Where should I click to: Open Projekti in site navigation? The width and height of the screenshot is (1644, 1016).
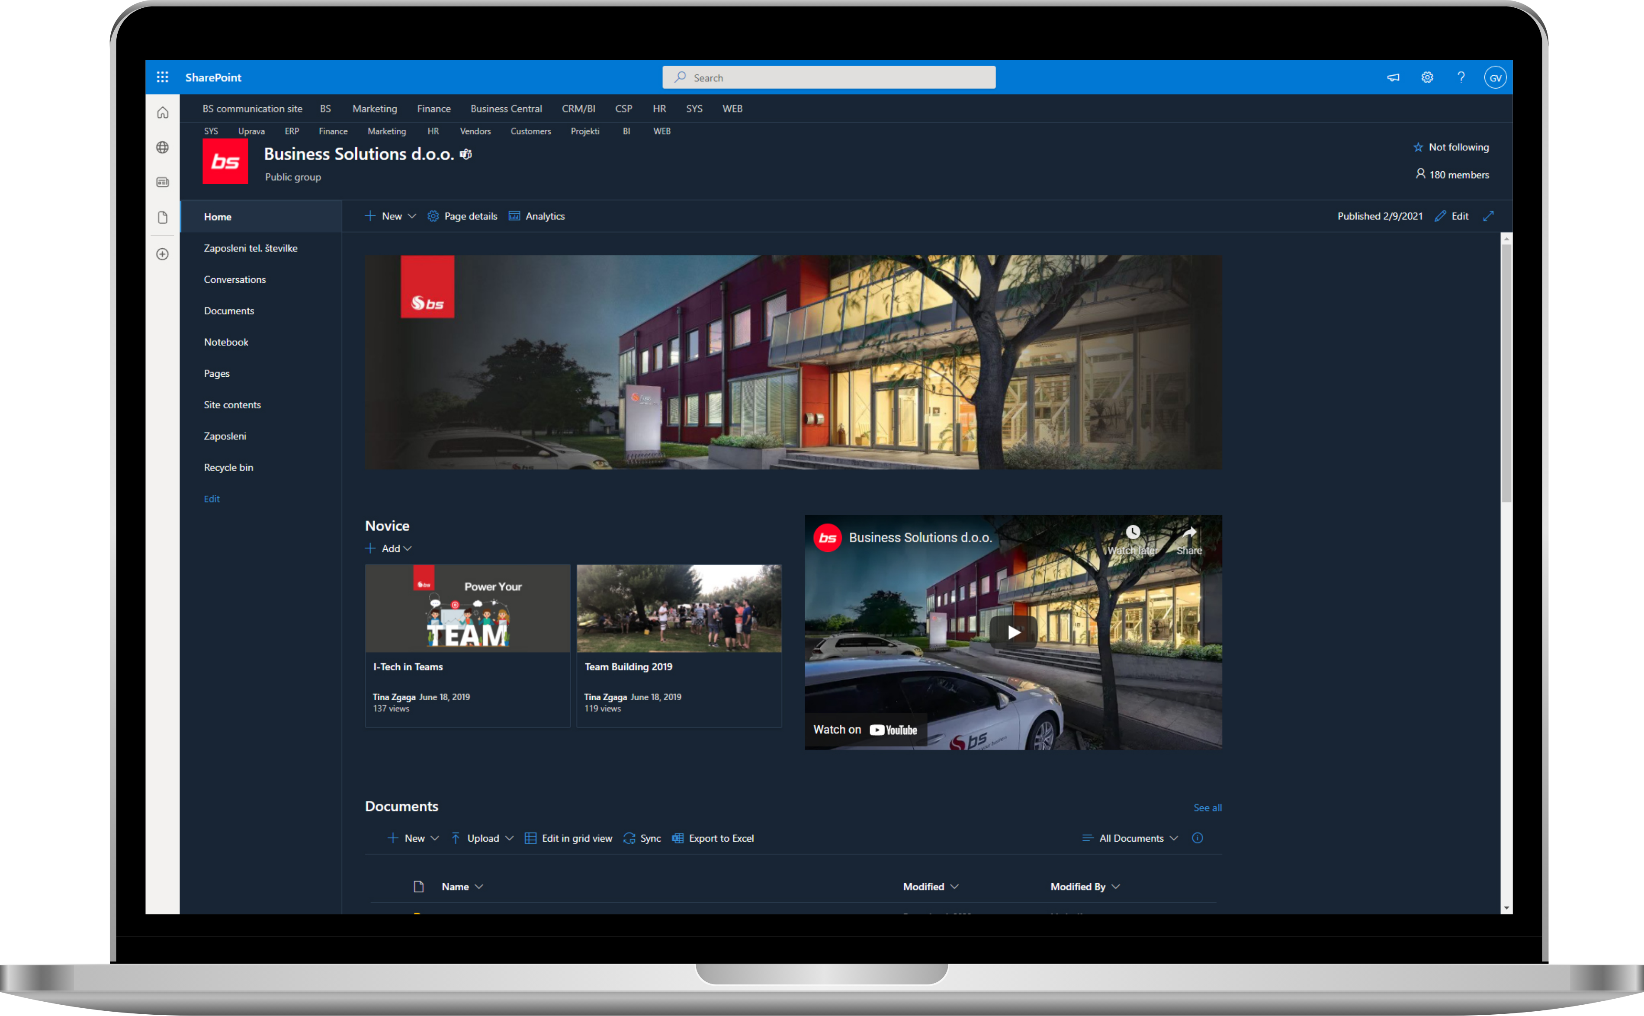pyautogui.click(x=585, y=131)
